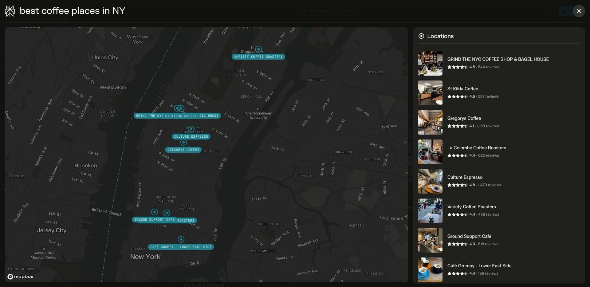Screen dimensions: 590x287
Task: Select the map pin above Café Grumpy label
Action: coord(181,239)
